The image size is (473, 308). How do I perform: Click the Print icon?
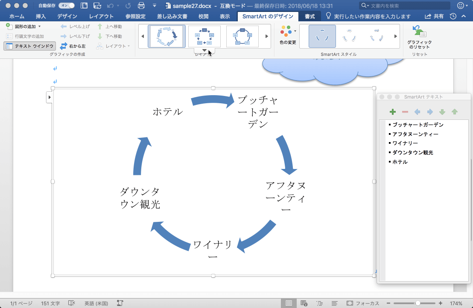tap(141, 6)
